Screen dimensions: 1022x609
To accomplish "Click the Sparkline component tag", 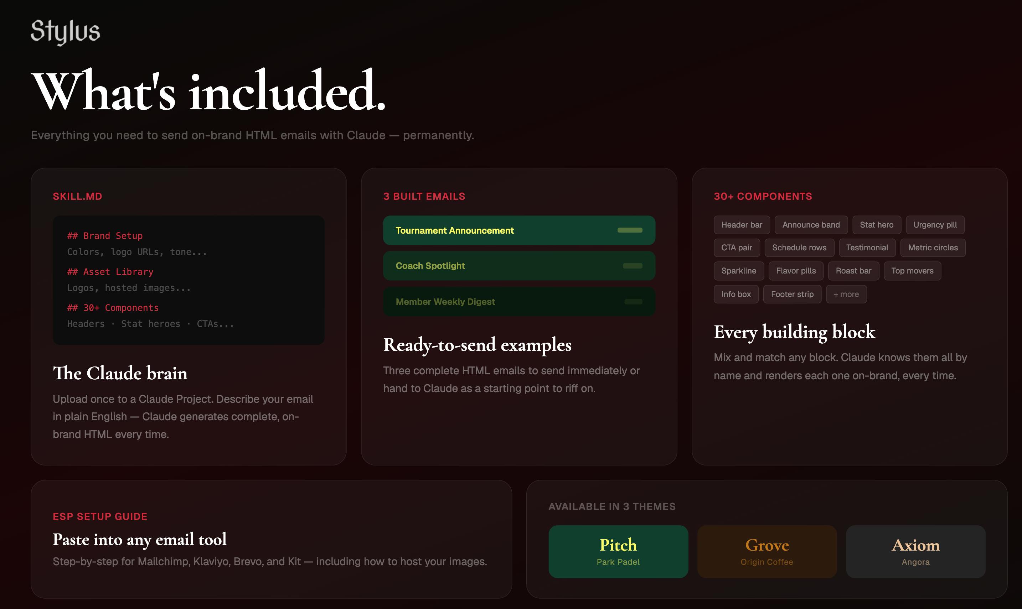I will click(739, 271).
